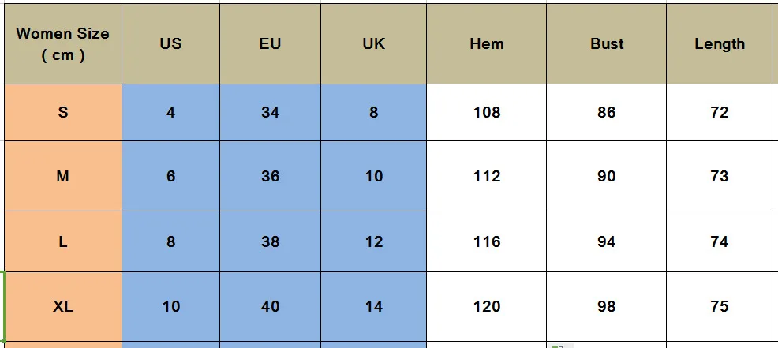This screenshot has width=778, height=348.
Task: Click the Bust value 90 cell
Action: (606, 177)
